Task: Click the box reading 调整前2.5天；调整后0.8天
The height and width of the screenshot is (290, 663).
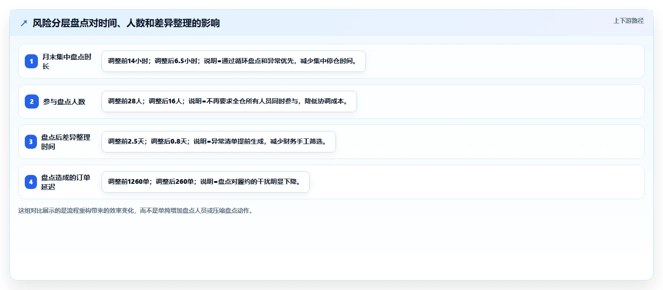Action: pos(219,142)
